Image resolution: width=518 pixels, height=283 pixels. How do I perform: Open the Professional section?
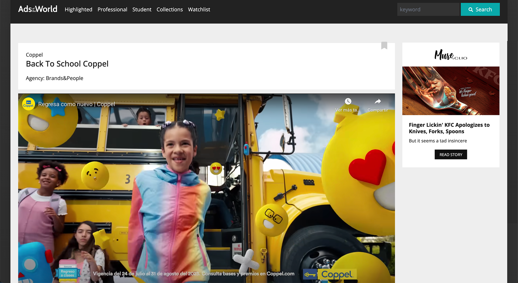[112, 9]
